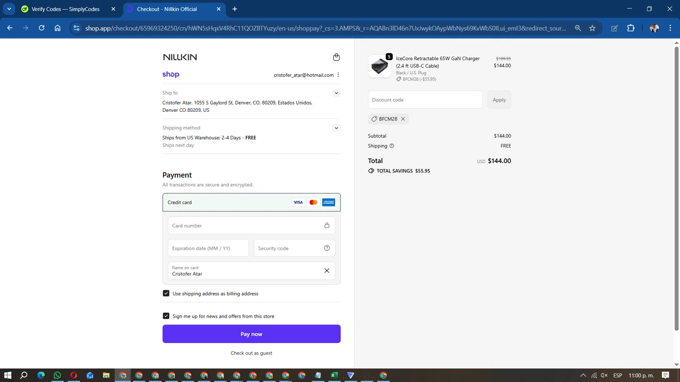The image size is (680, 382).
Task: Click Check out as guest link
Action: 251,353
